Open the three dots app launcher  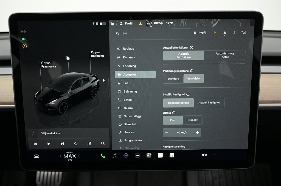coord(137,156)
